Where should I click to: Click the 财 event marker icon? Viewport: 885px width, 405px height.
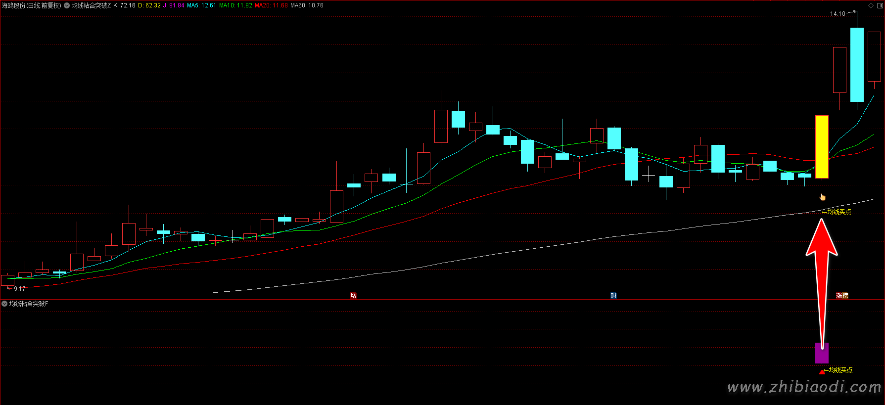(613, 296)
